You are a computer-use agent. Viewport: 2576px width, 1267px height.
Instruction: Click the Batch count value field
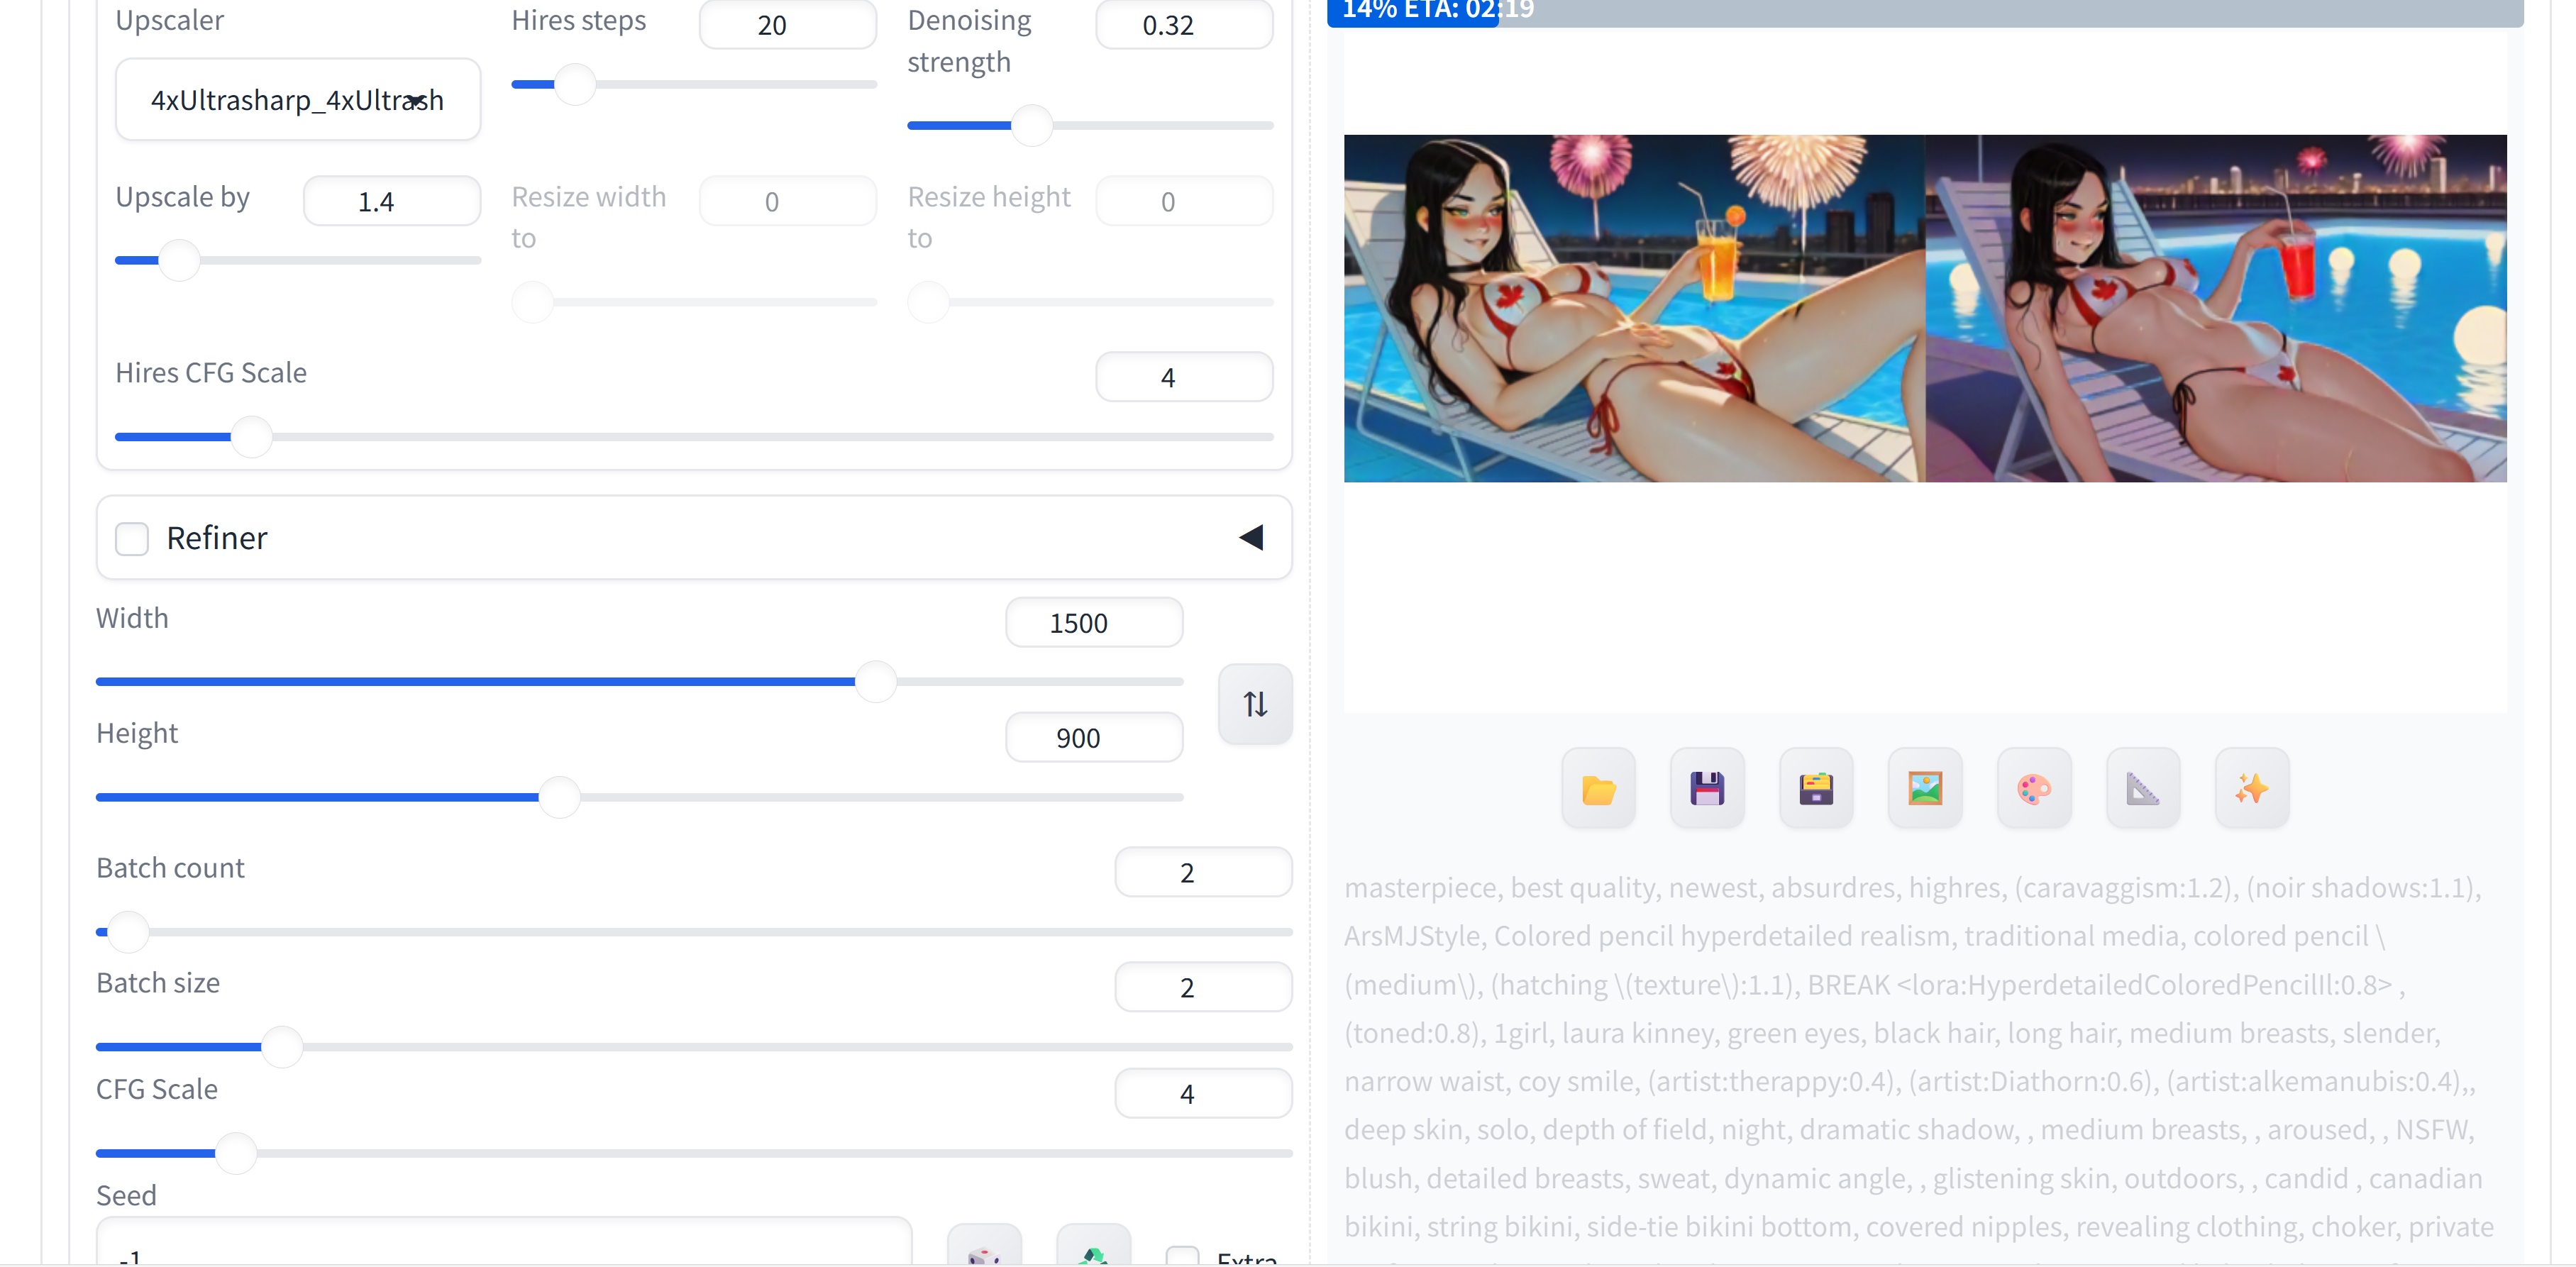(x=1203, y=872)
